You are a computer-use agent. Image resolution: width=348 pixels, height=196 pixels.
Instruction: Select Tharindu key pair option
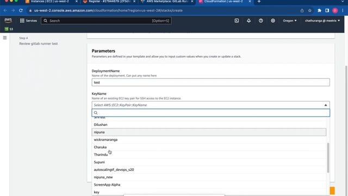pyautogui.click(x=209, y=155)
